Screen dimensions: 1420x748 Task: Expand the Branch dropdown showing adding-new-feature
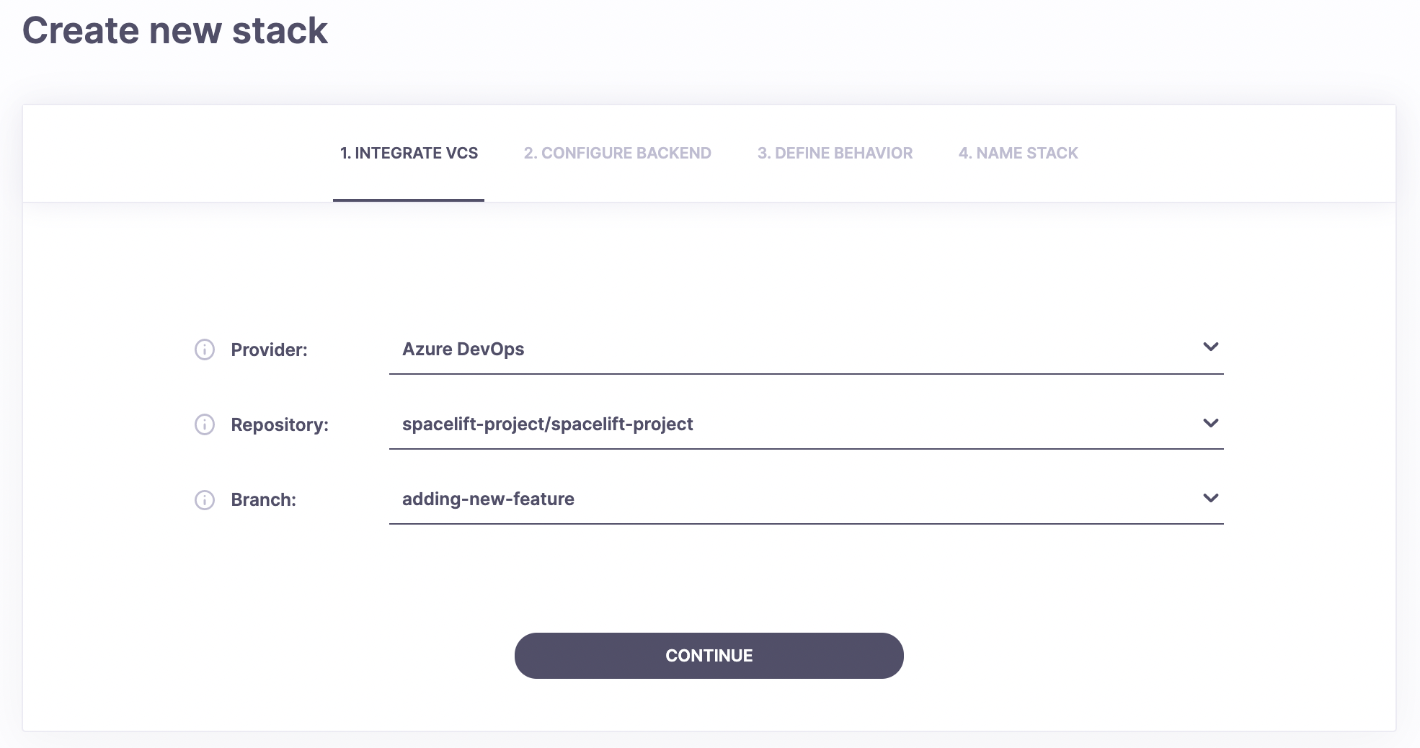[x=1211, y=497]
